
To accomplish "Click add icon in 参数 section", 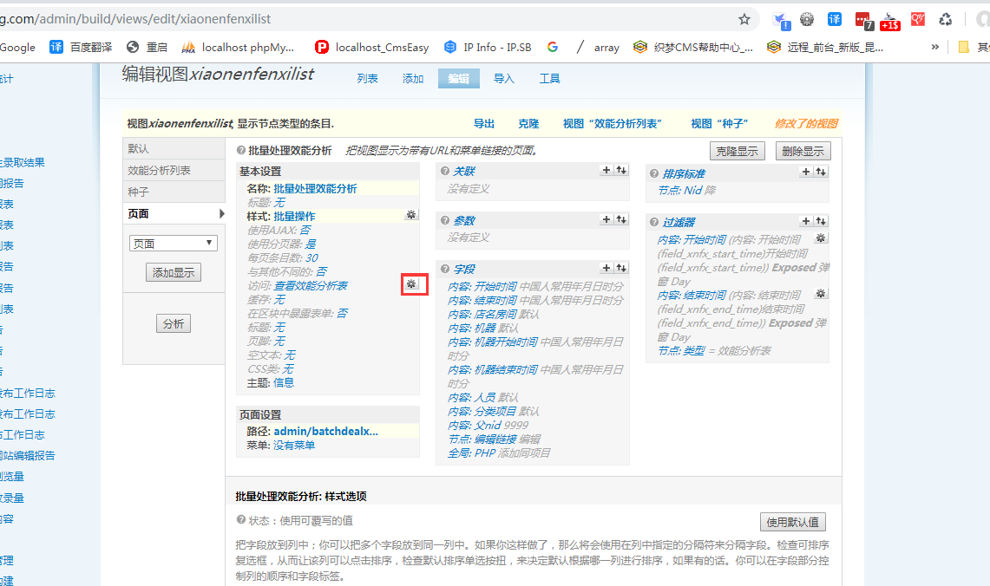I will (606, 220).
